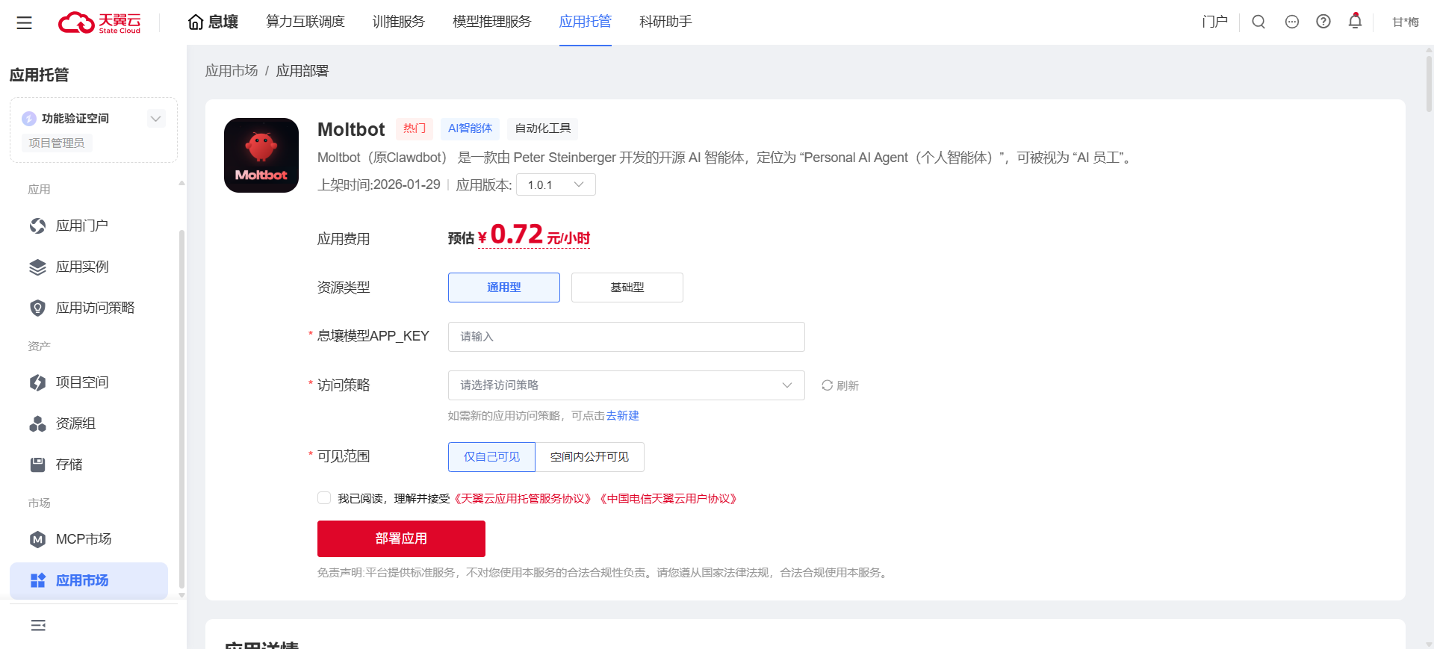Expand the 功能验证空间 workspace selector
The image size is (1434, 649).
155,119
